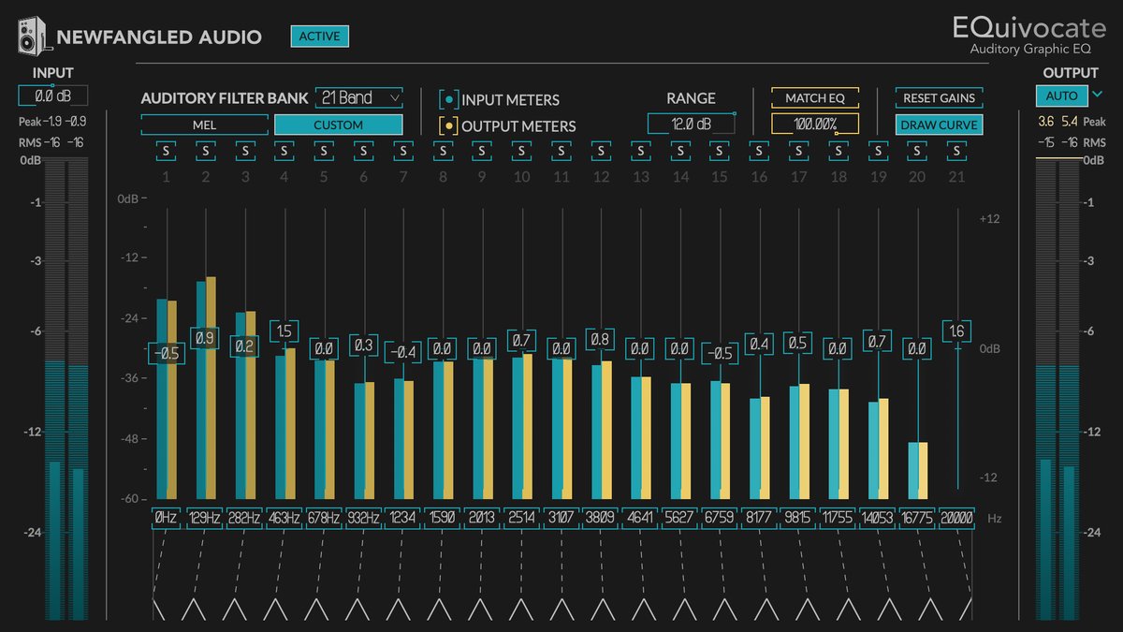Solo band 16 with its S button

(759, 150)
